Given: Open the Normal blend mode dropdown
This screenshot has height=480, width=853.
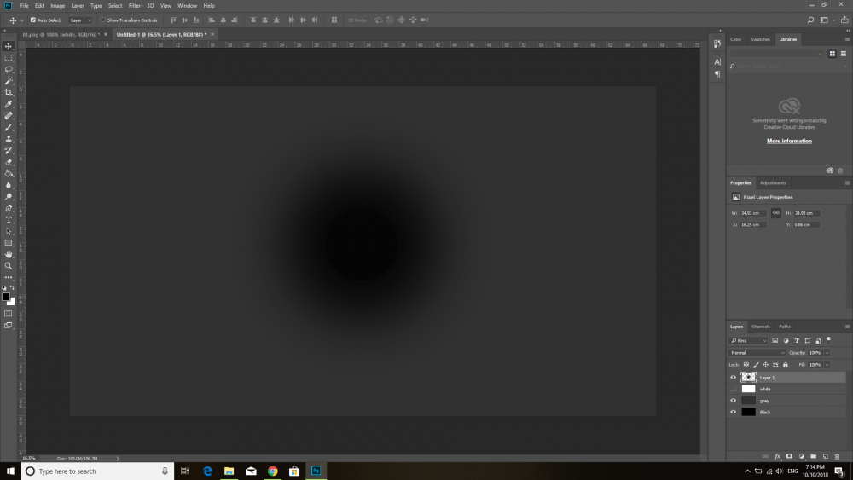Looking at the screenshot, I should point(757,352).
